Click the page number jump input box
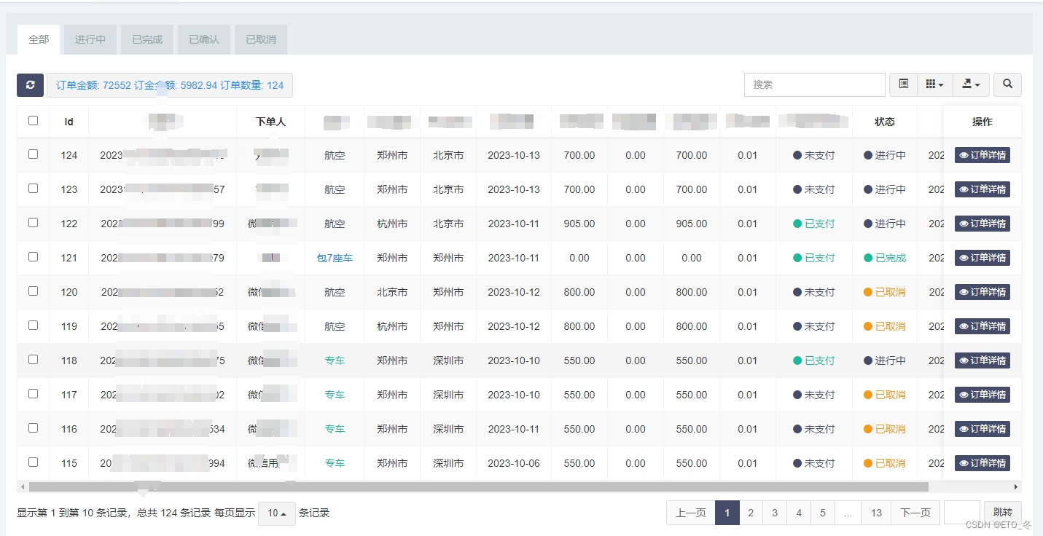This screenshot has width=1043, height=536. pyautogui.click(x=962, y=513)
